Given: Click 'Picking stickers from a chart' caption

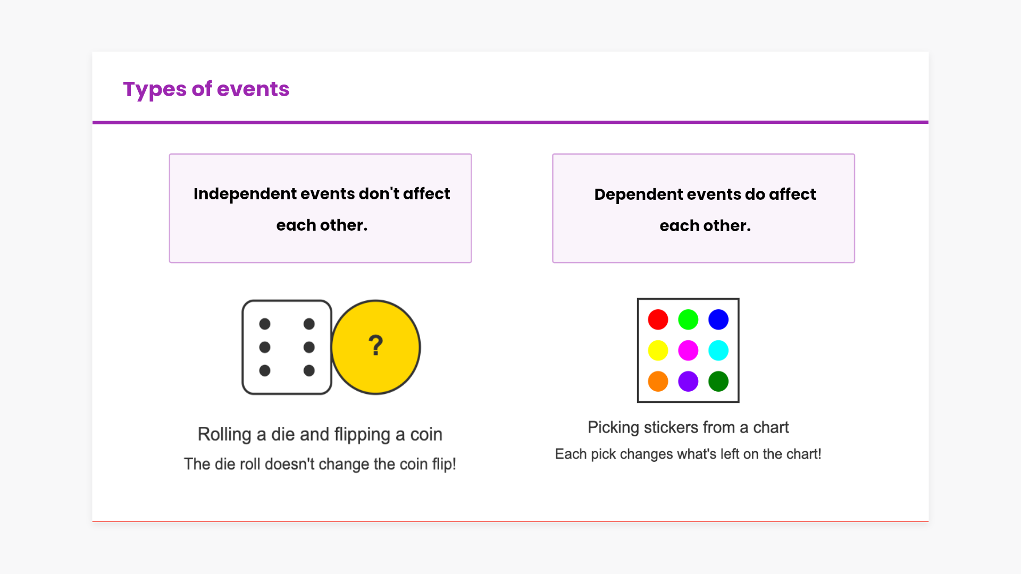Looking at the screenshot, I should click(x=688, y=427).
